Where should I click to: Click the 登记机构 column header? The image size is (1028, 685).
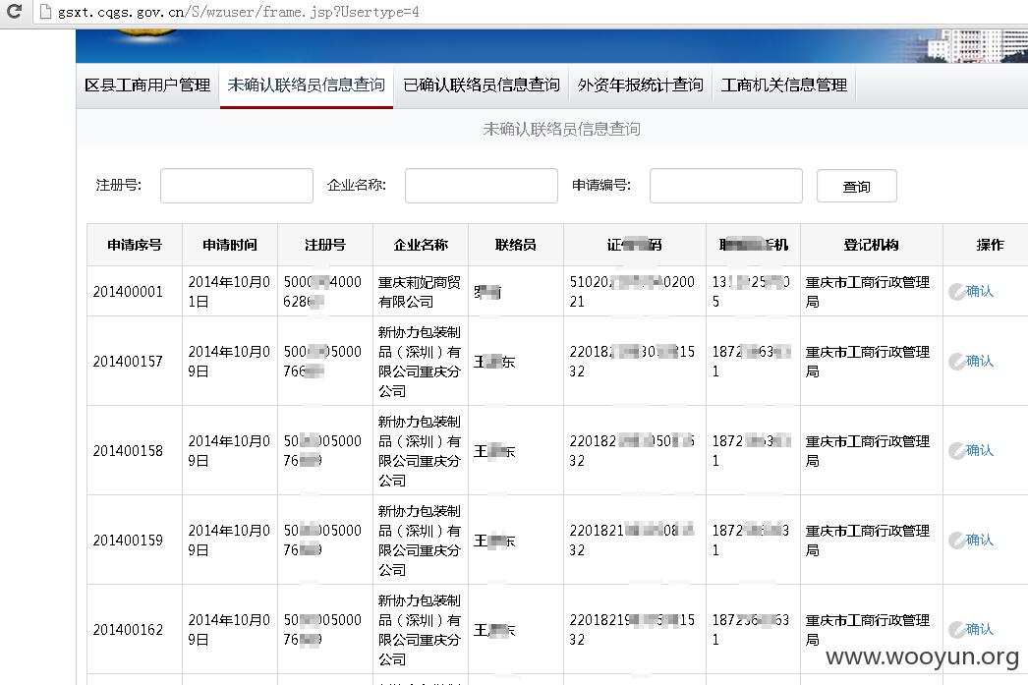click(x=872, y=245)
